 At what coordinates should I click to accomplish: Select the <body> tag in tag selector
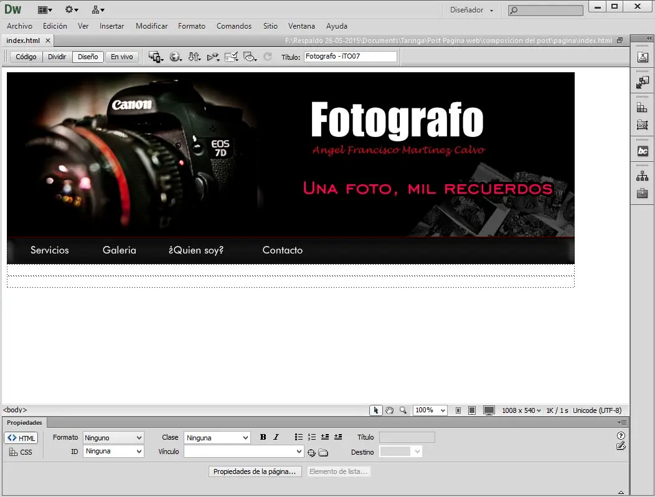[x=15, y=410]
